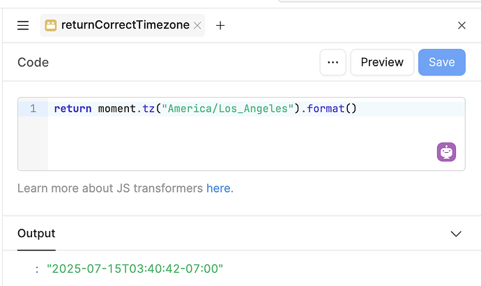Switch to the returnCorrectTimezone tab

[x=125, y=26]
